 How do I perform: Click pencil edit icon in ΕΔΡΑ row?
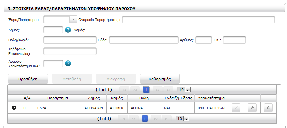tap(236, 108)
